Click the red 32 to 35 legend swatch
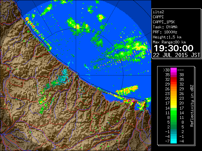The width and height of the screenshot is (202, 151). [174, 80]
